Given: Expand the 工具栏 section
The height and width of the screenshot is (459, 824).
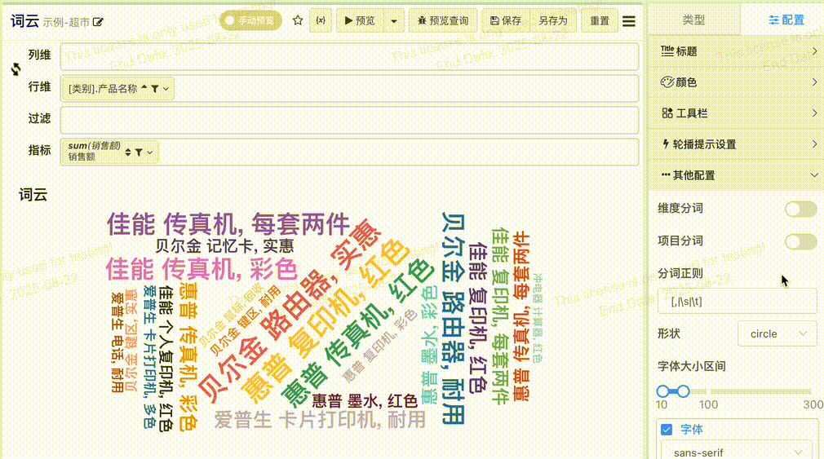Looking at the screenshot, I should (736, 113).
